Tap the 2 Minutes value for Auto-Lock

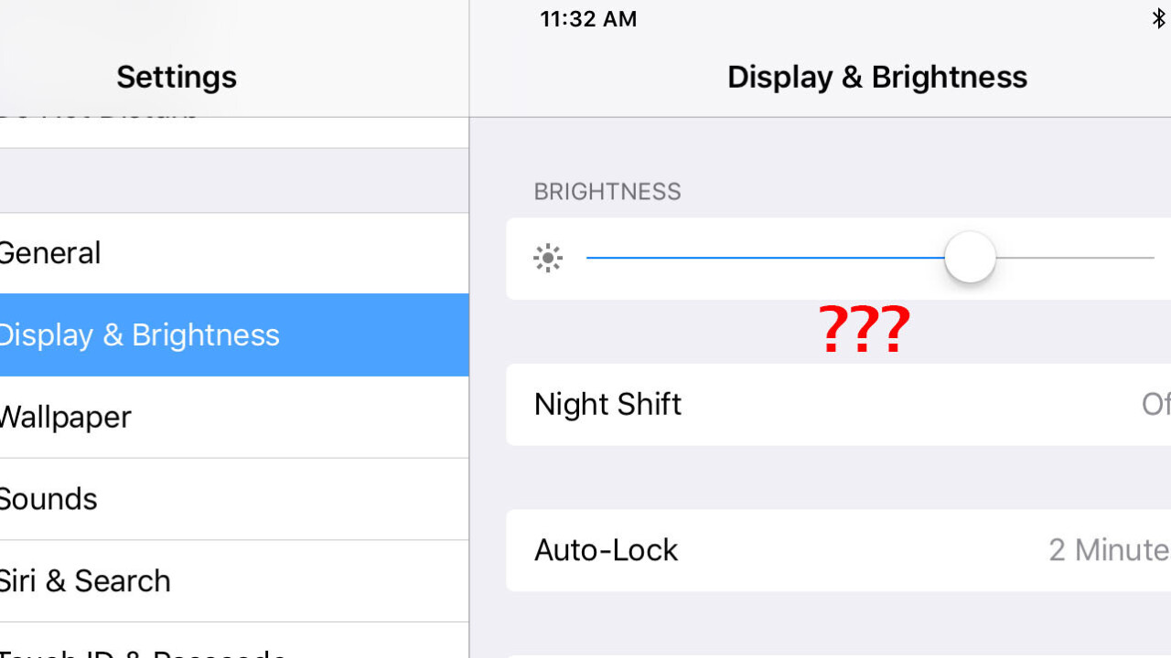(x=1109, y=550)
